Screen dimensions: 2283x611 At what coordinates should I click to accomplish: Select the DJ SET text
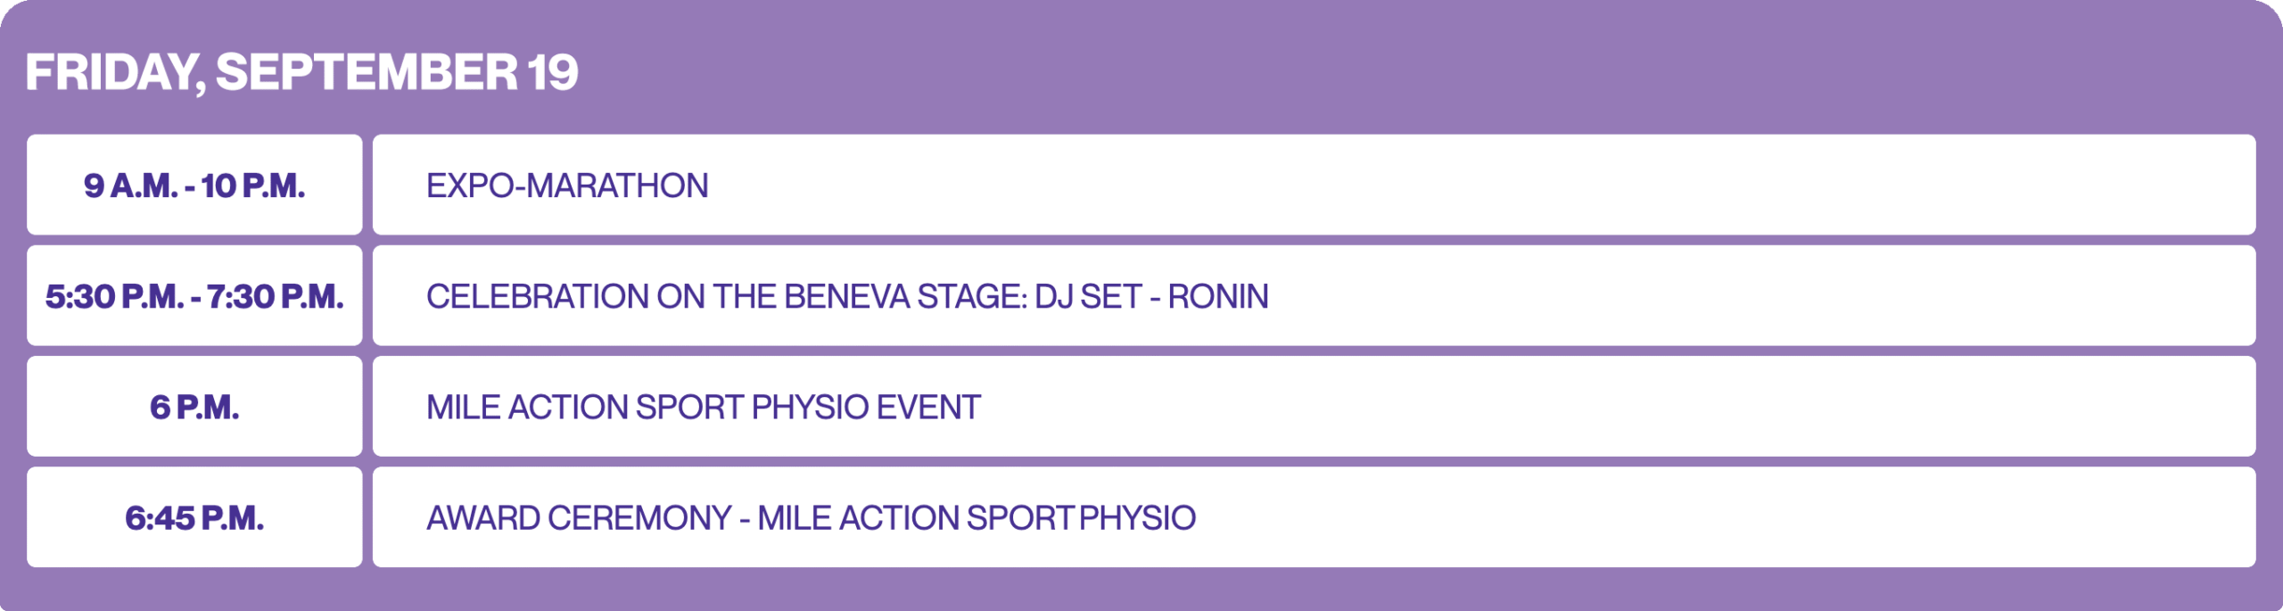coord(1088,296)
